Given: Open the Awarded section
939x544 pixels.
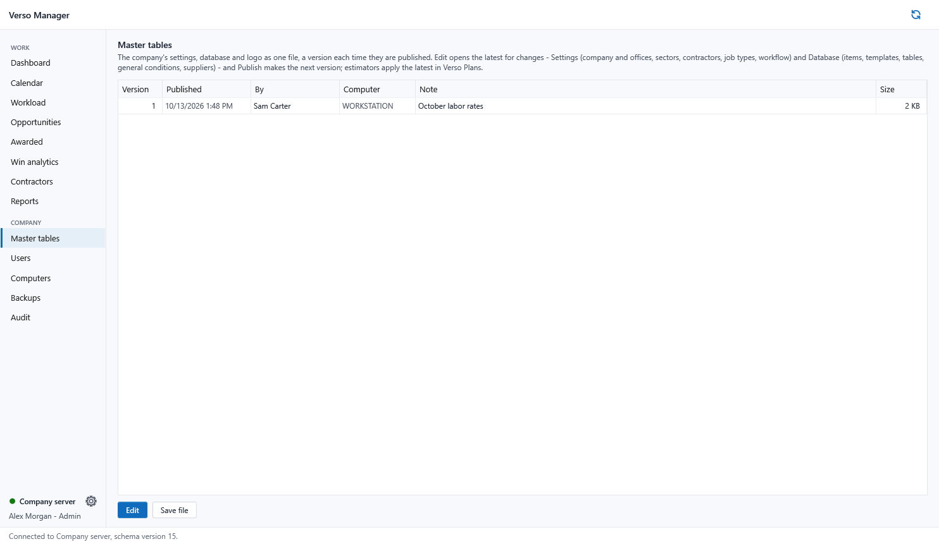Looking at the screenshot, I should click(53, 142).
